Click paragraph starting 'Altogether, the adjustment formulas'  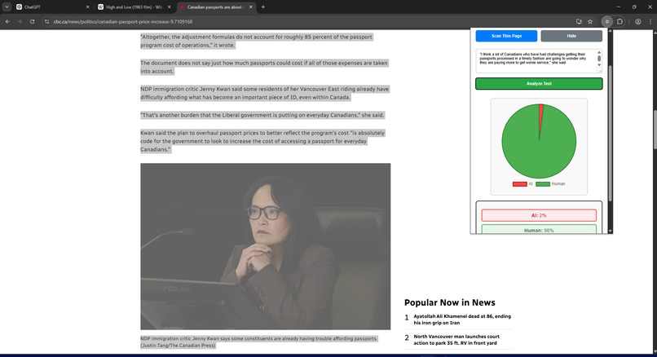click(256, 41)
